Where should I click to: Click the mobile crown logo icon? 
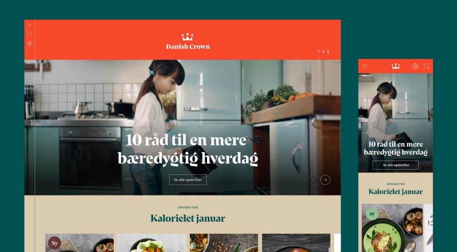point(395,66)
